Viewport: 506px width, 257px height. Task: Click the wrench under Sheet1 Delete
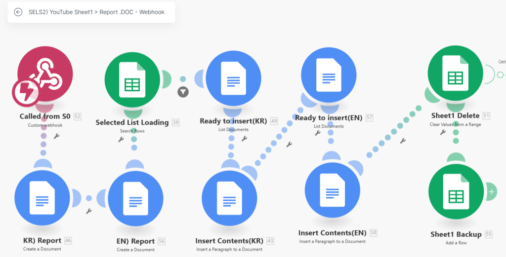pyautogui.click(x=443, y=133)
